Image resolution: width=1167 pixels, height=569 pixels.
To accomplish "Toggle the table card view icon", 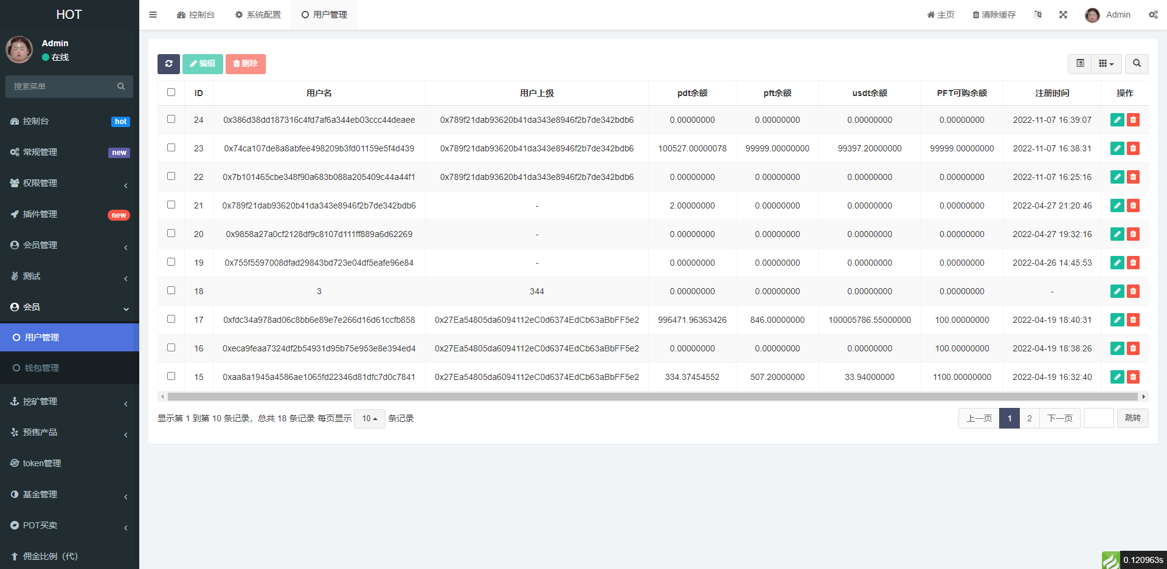I will (x=1080, y=64).
